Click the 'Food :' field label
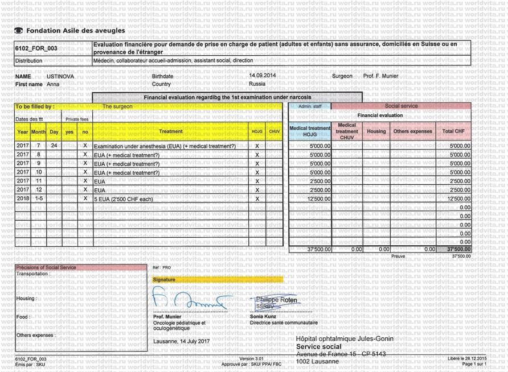The width and height of the screenshot is (508, 372). [23, 317]
